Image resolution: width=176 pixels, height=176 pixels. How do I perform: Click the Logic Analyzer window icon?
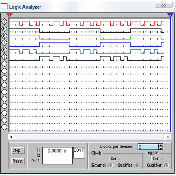click(x=4, y=6)
